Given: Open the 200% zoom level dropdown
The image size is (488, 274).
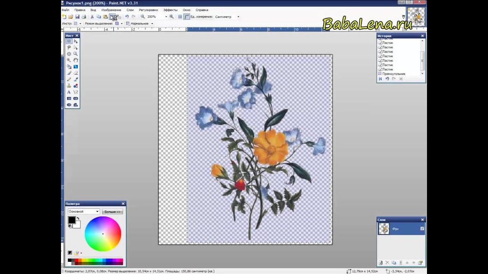Looking at the screenshot, I should click(x=166, y=17).
